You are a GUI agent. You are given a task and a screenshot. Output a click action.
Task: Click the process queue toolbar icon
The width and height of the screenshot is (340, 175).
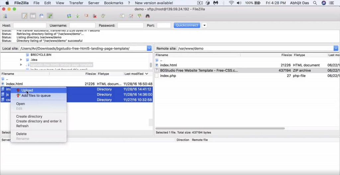(x=77, y=16)
